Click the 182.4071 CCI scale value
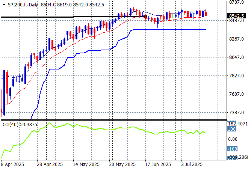Screen dimensions: 248x169 [237, 124]
